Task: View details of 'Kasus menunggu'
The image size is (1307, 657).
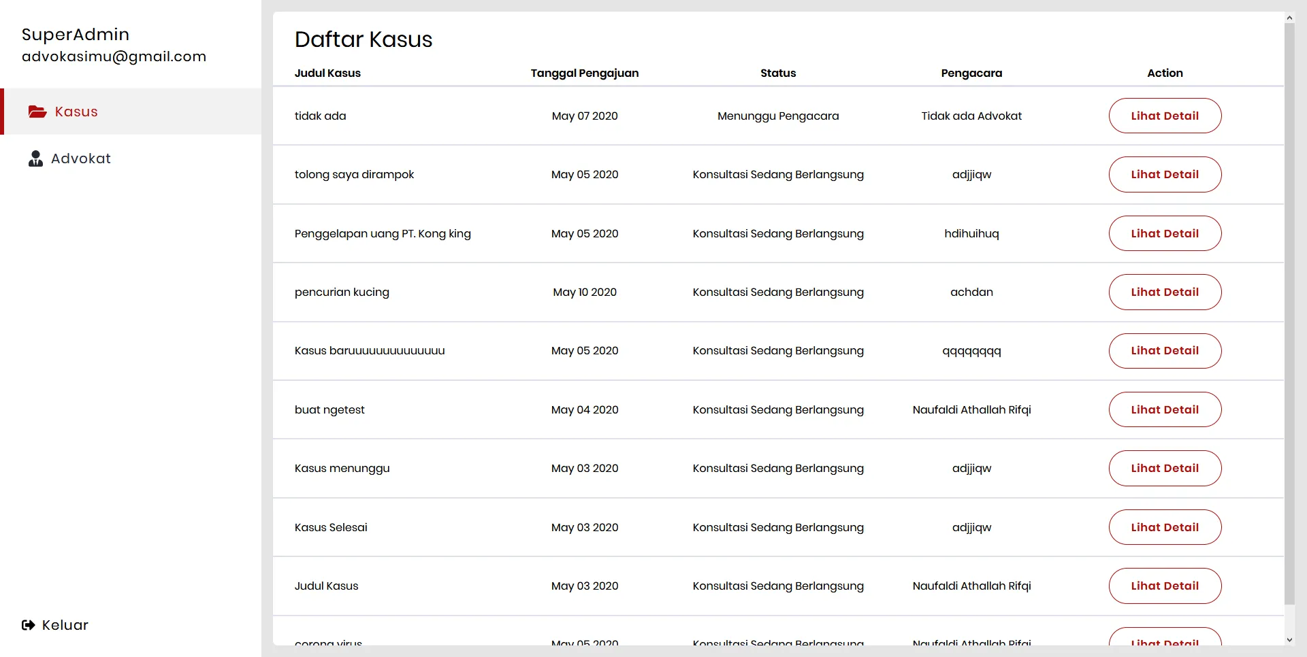Action: tap(1165, 468)
